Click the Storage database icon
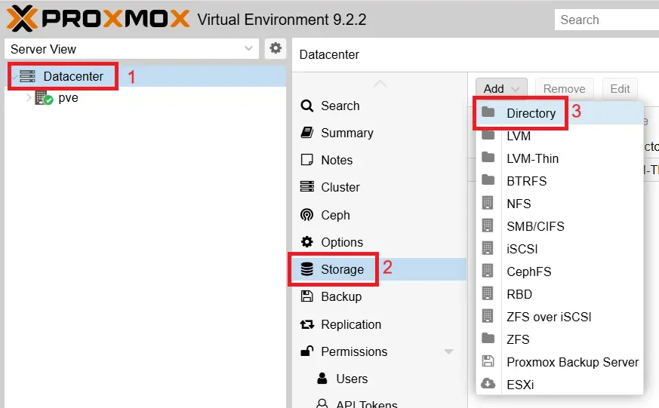Image resolution: width=659 pixels, height=408 pixels. coord(306,269)
